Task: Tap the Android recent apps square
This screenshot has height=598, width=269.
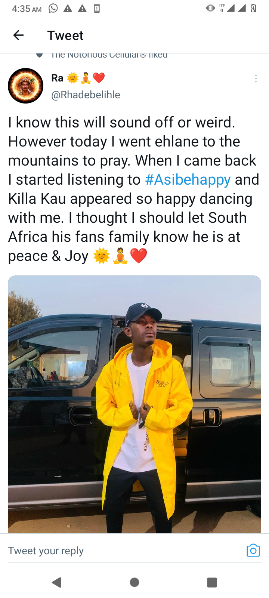Action: pyautogui.click(x=212, y=582)
